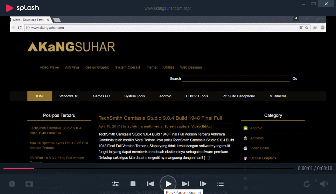The width and height of the screenshot is (336, 194).
Task: Open the Web Designer link
Action: 191,67
